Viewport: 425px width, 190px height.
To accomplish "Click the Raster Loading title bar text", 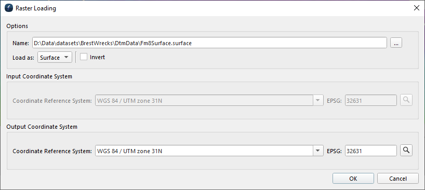I will point(36,8).
